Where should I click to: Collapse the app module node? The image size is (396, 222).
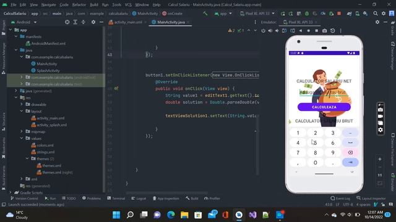[x=11, y=30]
